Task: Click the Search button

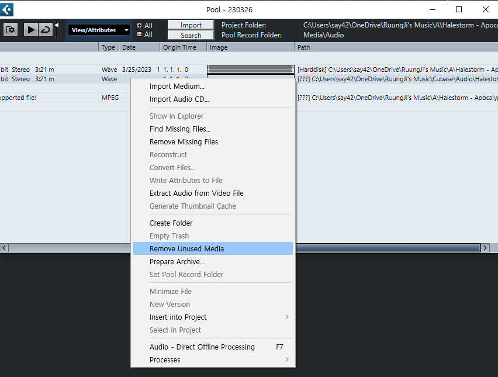Action: 191,34
